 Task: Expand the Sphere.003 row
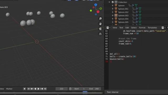click(113, 15)
